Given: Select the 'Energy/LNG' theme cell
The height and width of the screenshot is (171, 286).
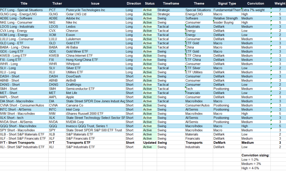Looking at the screenshot, I should tap(199, 14).
